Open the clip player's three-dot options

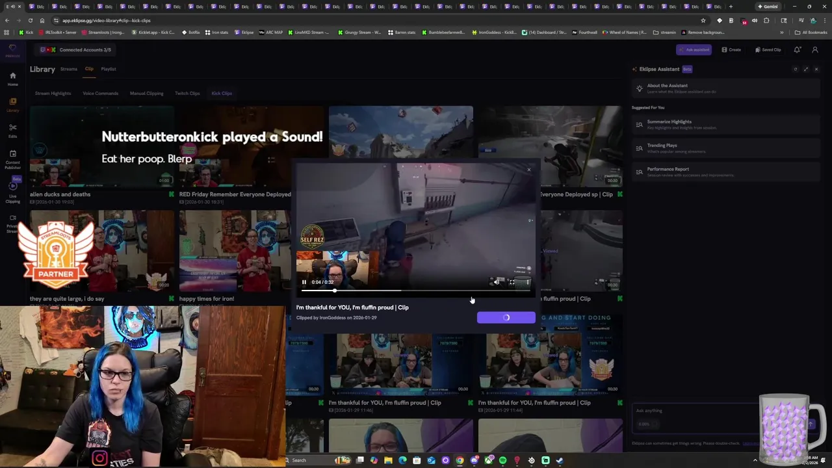tap(528, 282)
